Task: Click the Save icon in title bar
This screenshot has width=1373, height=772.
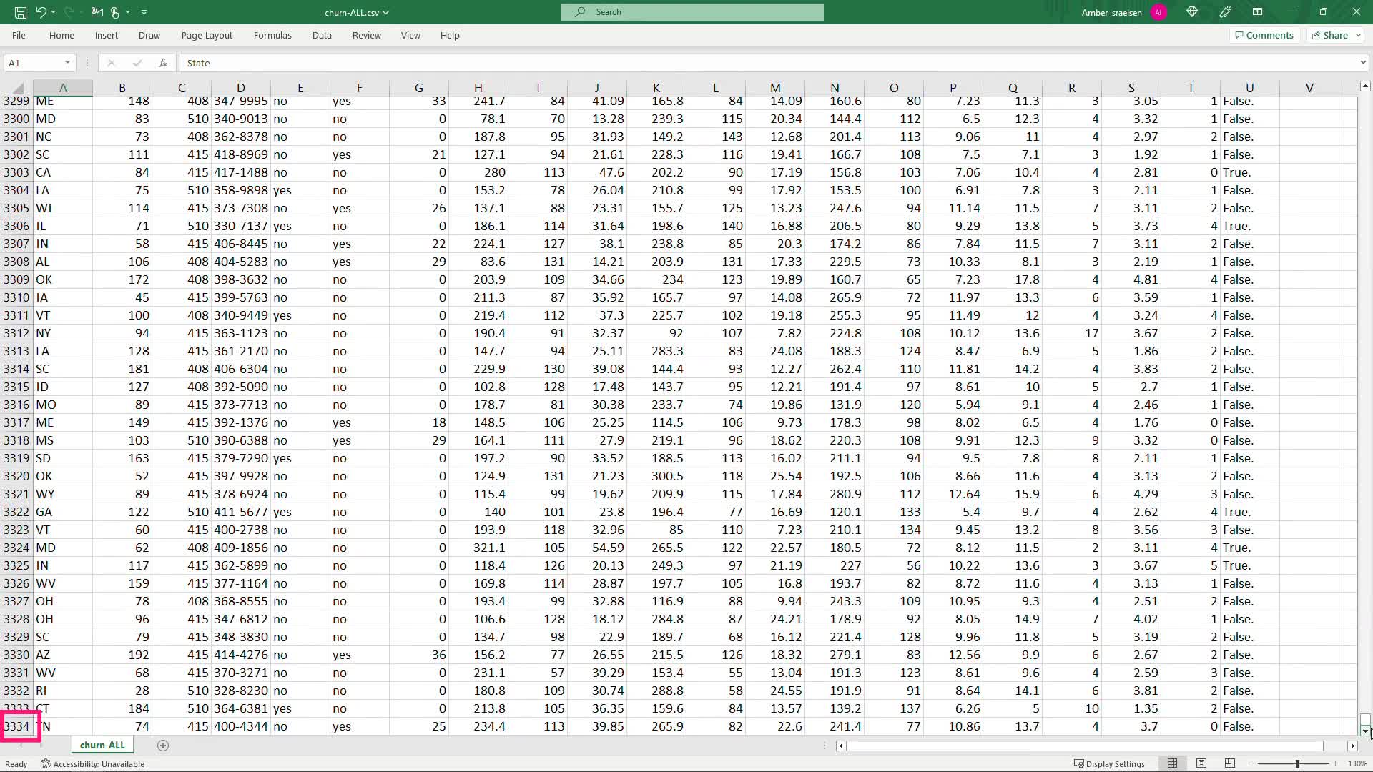Action: tap(21, 12)
